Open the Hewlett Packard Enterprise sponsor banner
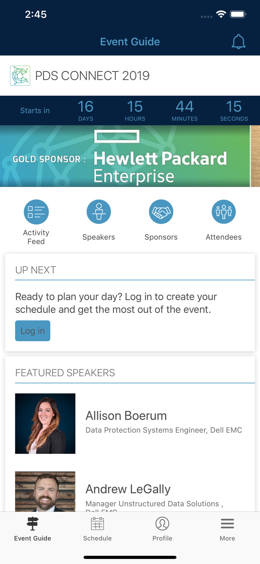Image resolution: width=260 pixels, height=564 pixels. coord(130,156)
